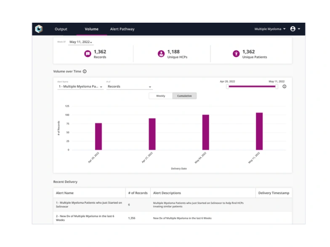The height and width of the screenshot is (247, 330).
Task: Click the Unique Patients person icon
Action: coord(236,54)
